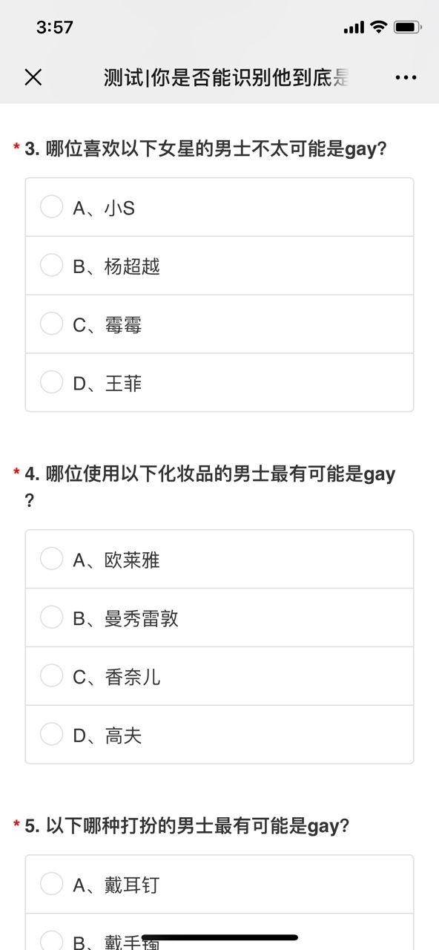Image resolution: width=439 pixels, height=950 pixels.
Task: Choose option A 欧莱雅
Action: (x=219, y=560)
